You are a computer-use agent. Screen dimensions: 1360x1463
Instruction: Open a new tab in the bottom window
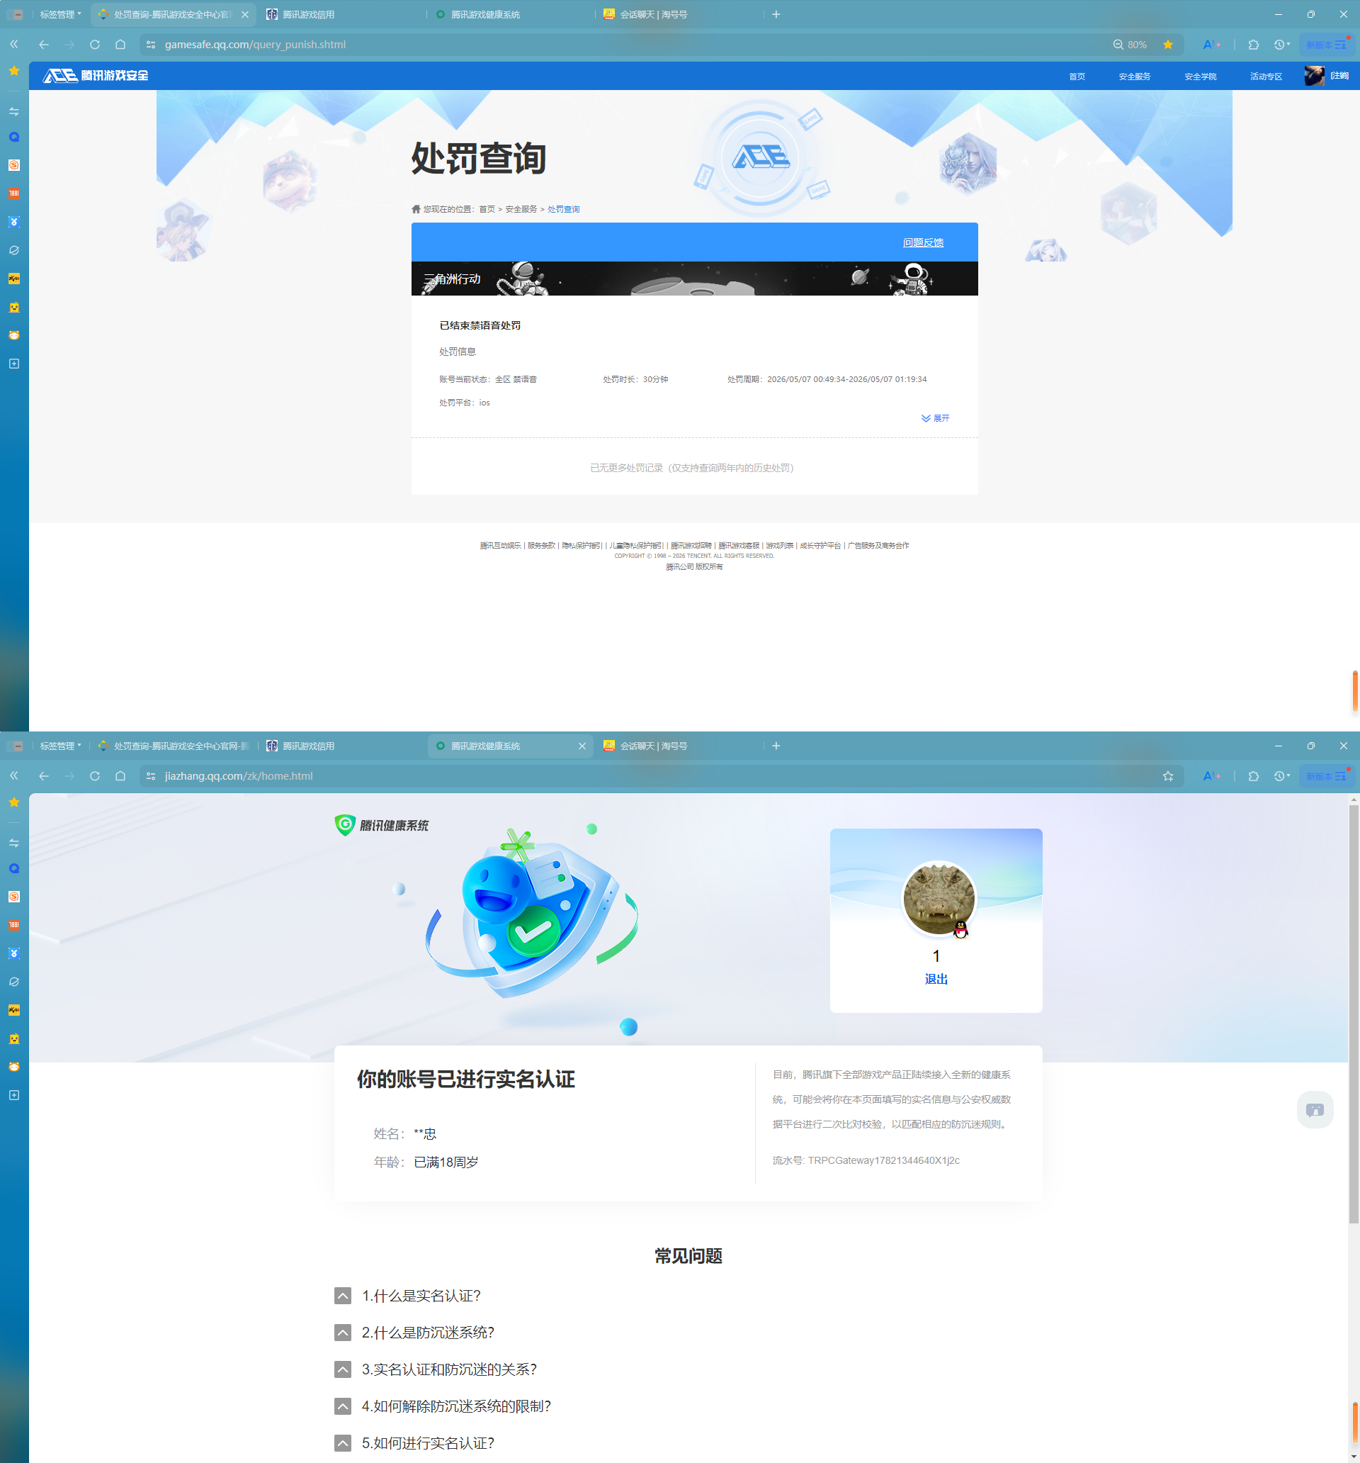[x=776, y=746]
